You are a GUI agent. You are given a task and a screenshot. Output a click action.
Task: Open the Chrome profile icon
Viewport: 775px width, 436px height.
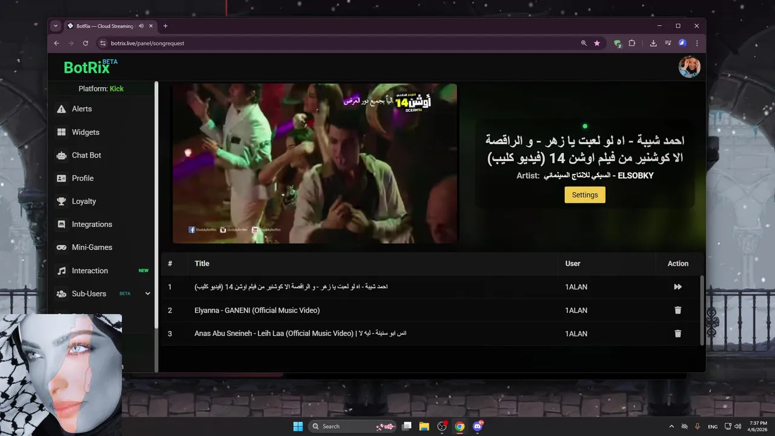pos(682,43)
